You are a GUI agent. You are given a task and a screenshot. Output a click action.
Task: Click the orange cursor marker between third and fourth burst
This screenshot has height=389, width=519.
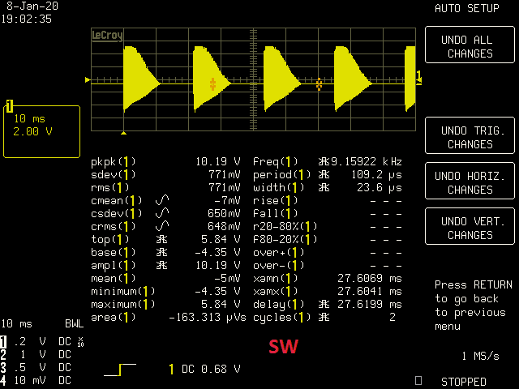tap(319, 84)
